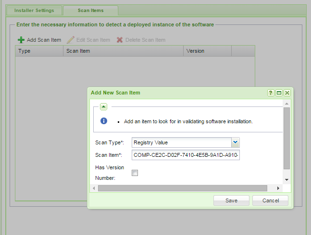Maximize the Add New Scan Item dialog
This screenshot has height=235, width=311.
[x=279, y=93]
